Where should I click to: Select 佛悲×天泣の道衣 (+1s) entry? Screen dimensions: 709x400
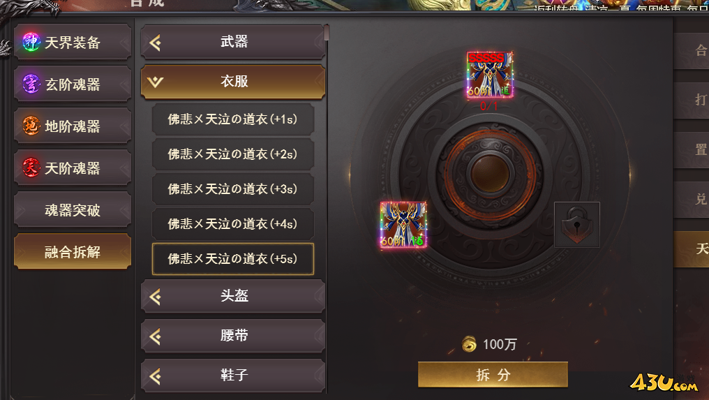(x=233, y=119)
